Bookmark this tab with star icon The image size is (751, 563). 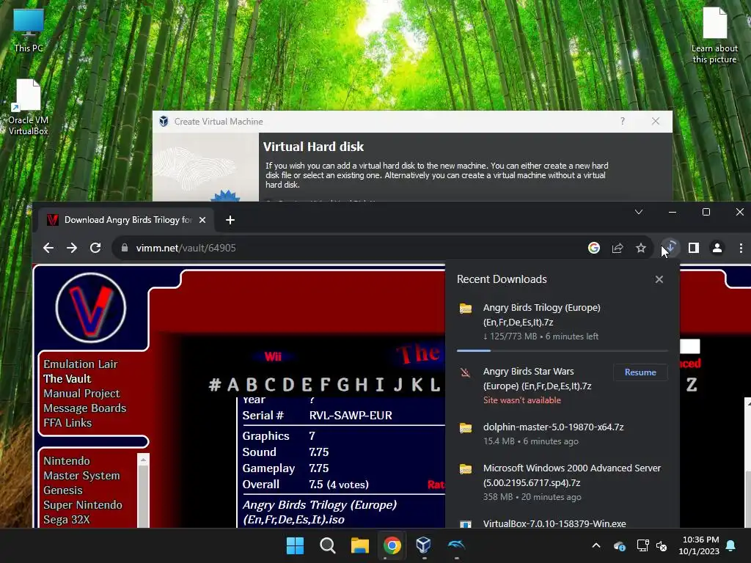pos(641,248)
